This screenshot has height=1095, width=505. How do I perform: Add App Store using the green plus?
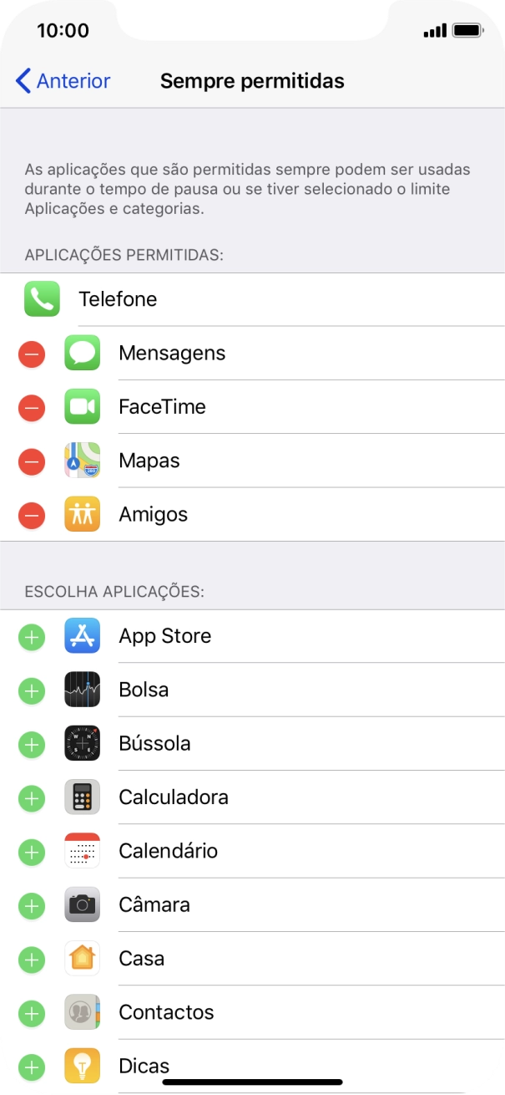click(x=31, y=636)
